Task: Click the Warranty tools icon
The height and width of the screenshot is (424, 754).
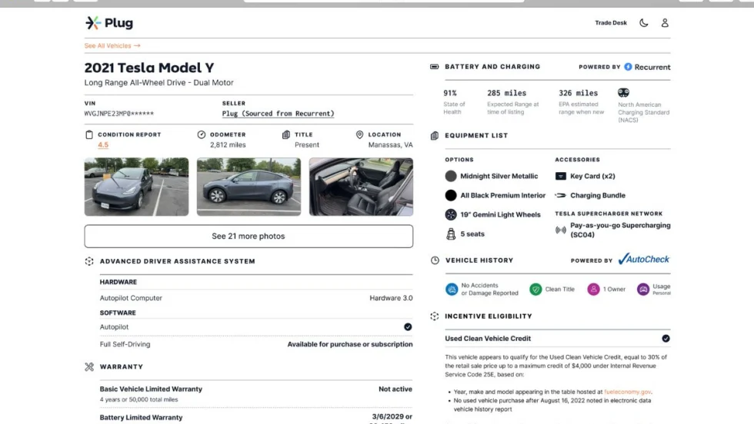Action: [89, 367]
